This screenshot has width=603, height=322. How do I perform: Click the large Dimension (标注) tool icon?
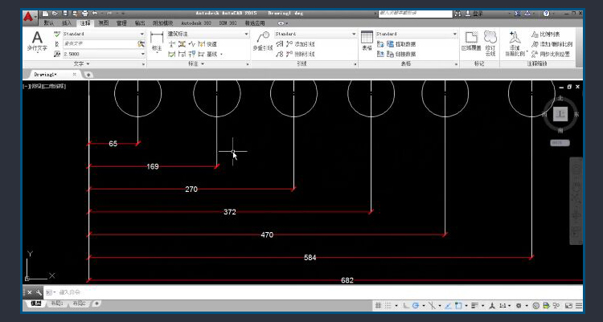(157, 42)
